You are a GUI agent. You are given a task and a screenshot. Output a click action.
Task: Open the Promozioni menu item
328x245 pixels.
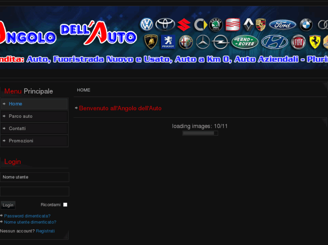pyautogui.click(x=34, y=141)
